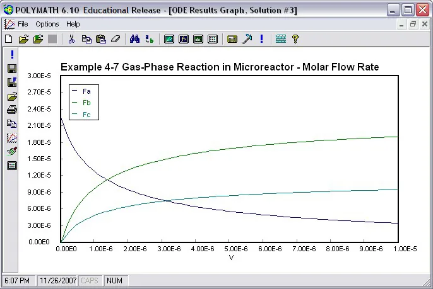This screenshot has height=289, width=433.
Task: Click the eraser Clear icon in toolbar
Action: pos(116,39)
